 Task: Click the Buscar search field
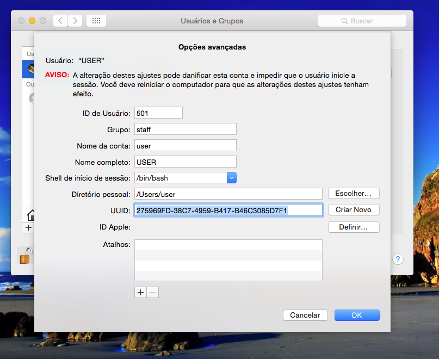click(x=362, y=21)
